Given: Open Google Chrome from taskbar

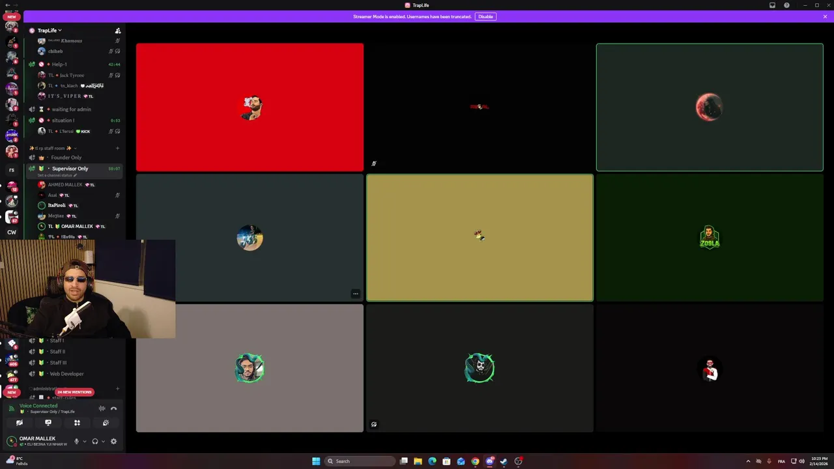Looking at the screenshot, I should coord(475,461).
